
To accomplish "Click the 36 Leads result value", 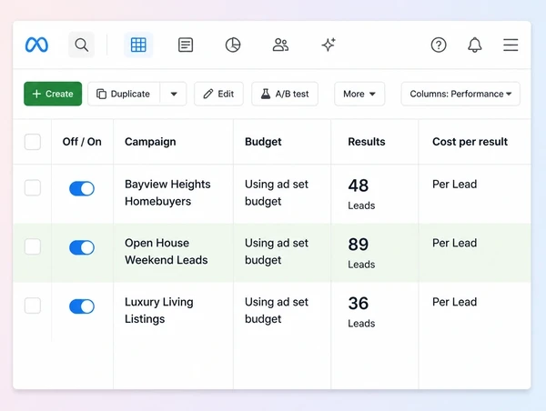I will click(x=361, y=312).
